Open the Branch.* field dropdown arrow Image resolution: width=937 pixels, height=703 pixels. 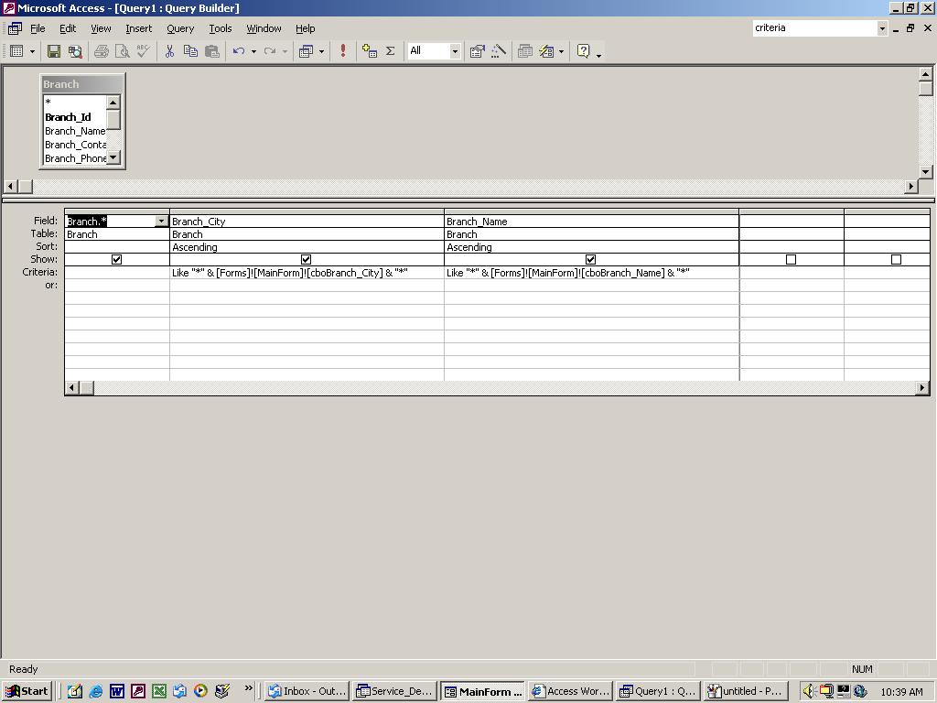tap(161, 222)
